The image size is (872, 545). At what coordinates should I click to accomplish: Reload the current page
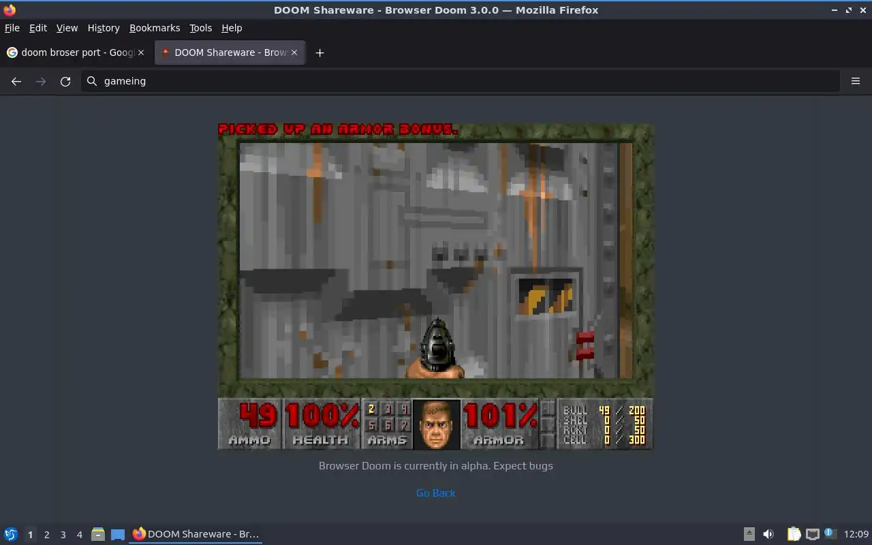[65, 81]
